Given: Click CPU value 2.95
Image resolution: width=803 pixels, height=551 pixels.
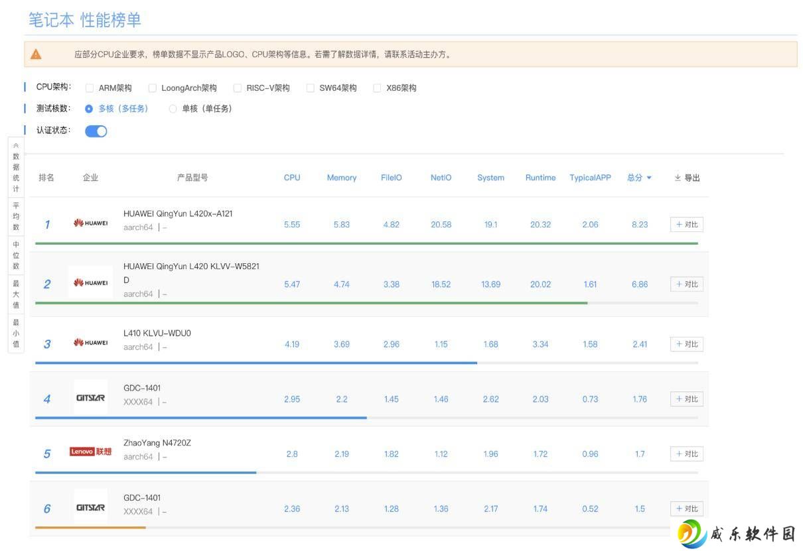Looking at the screenshot, I should coord(292,399).
